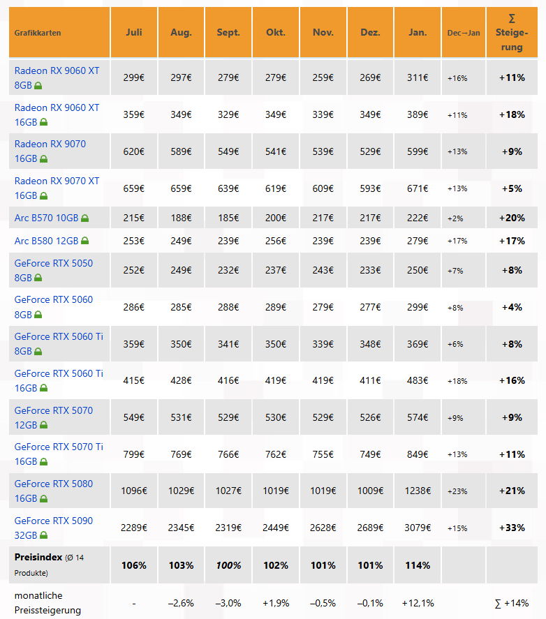Click lock icon beside Radeon RX 9070 16GB

pyautogui.click(x=43, y=159)
